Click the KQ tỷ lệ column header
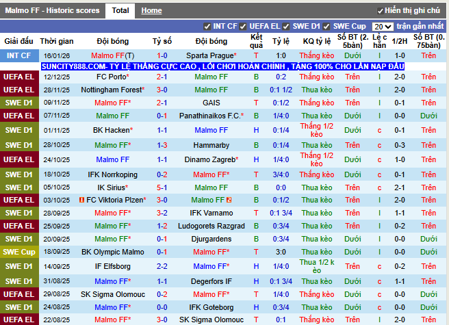Viewport: 449px width, 325px height. 317,41
